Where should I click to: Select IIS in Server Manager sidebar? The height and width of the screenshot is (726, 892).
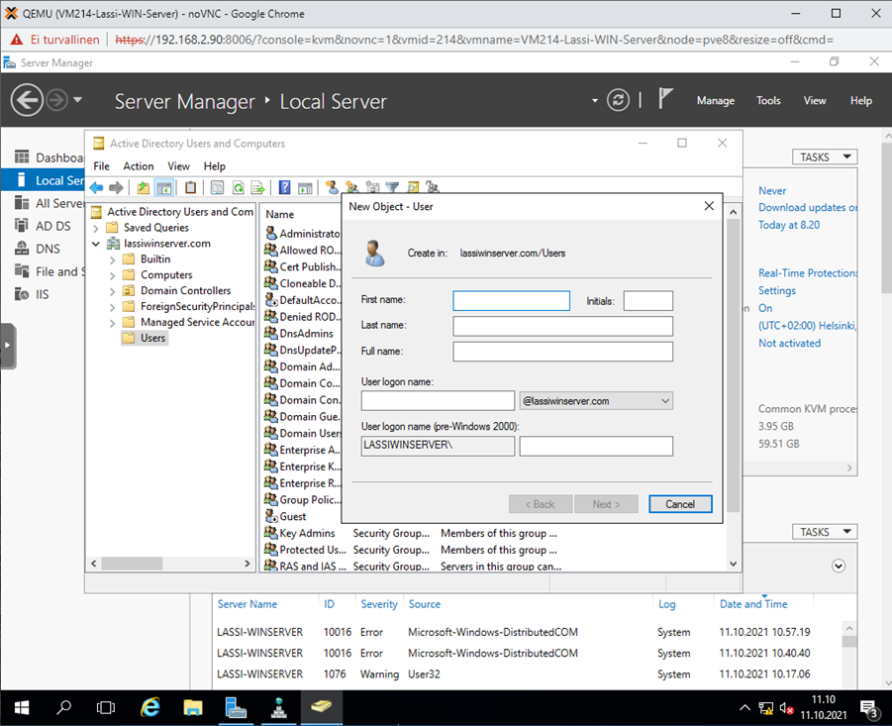44,294
